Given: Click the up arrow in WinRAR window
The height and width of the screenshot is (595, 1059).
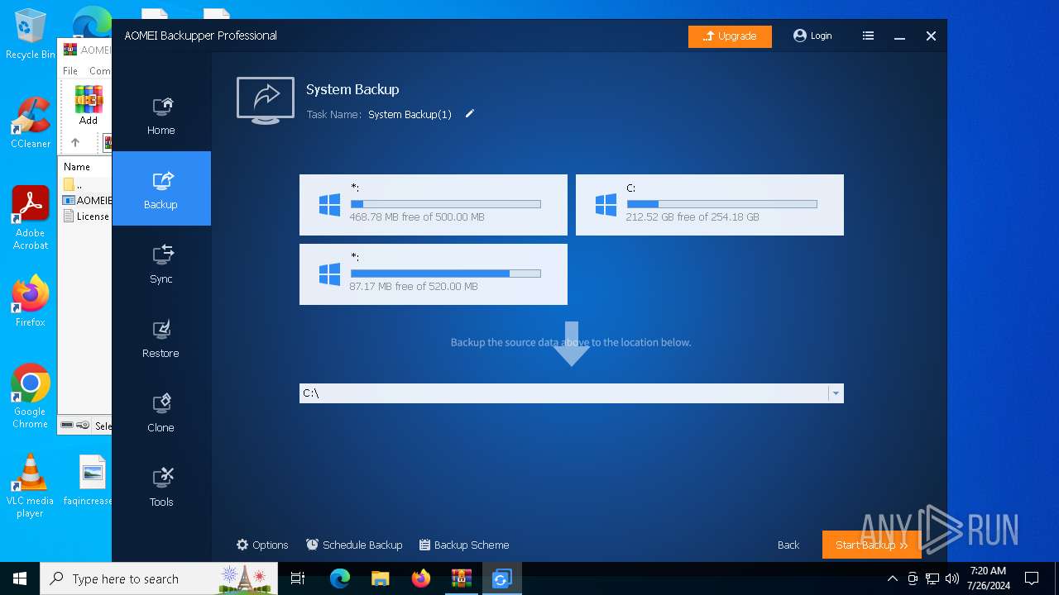Looking at the screenshot, I should [74, 142].
